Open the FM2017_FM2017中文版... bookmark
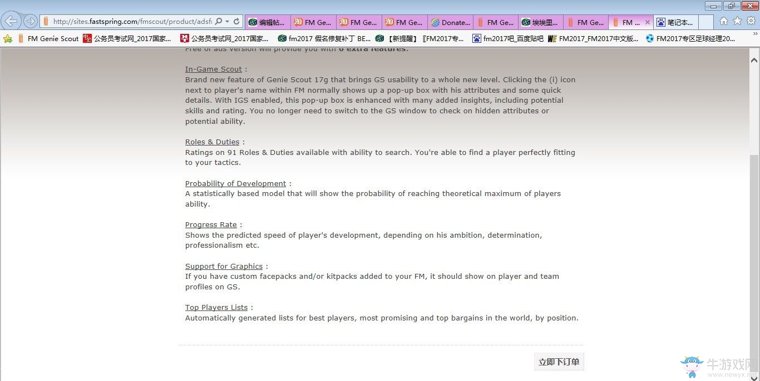 pyautogui.click(x=593, y=39)
